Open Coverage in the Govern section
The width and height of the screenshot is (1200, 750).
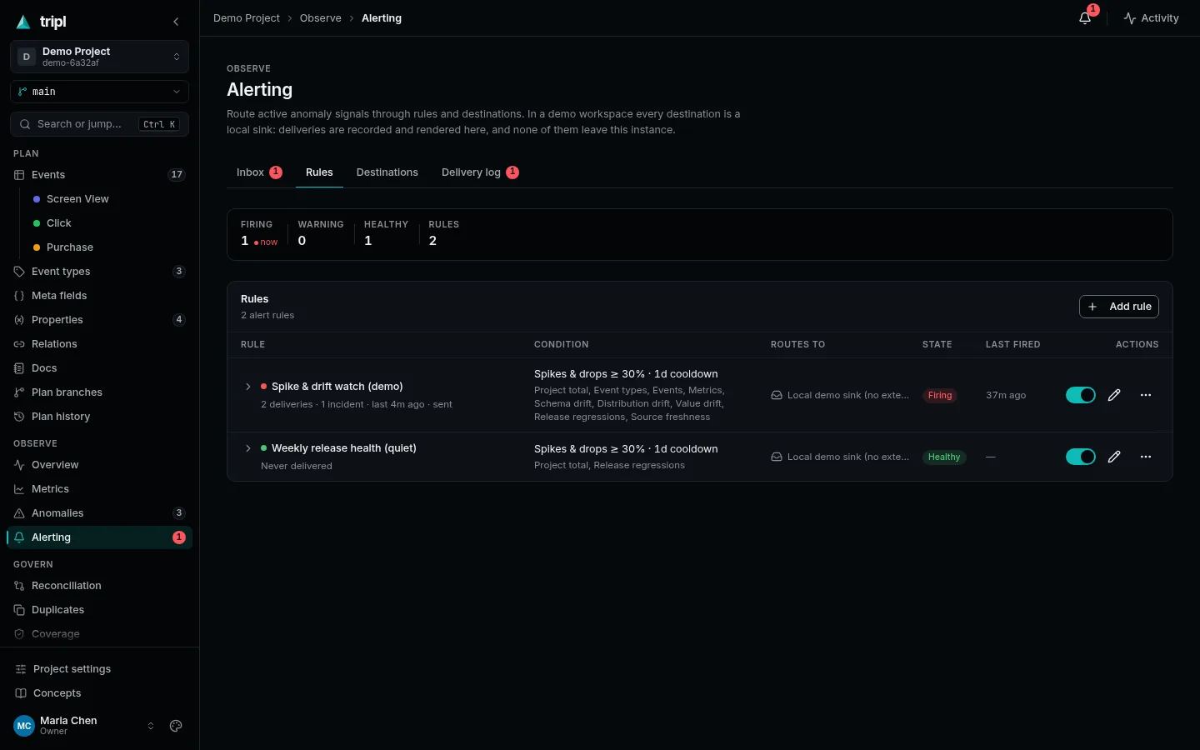99,634
